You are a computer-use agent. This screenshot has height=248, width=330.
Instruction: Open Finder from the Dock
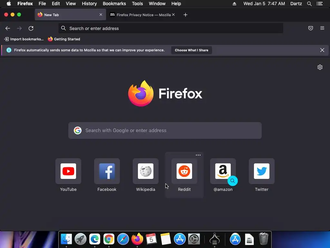click(x=66, y=239)
